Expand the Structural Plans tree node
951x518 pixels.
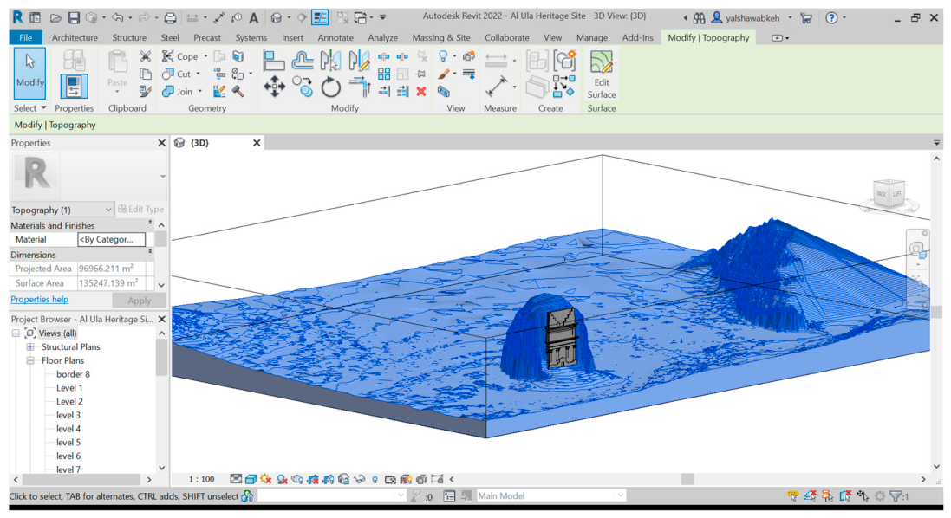click(29, 347)
